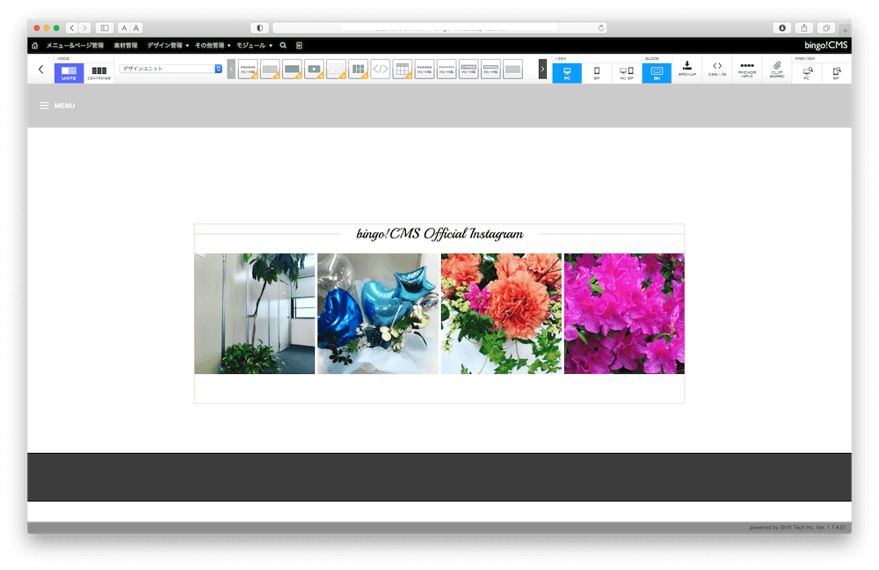Switch the view to PC SP combined

coord(626,73)
